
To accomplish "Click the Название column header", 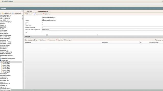I will coord(63,43).
